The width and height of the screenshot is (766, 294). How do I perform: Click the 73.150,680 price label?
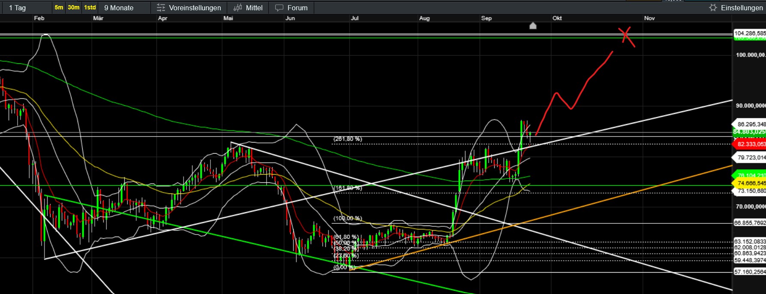click(x=750, y=191)
